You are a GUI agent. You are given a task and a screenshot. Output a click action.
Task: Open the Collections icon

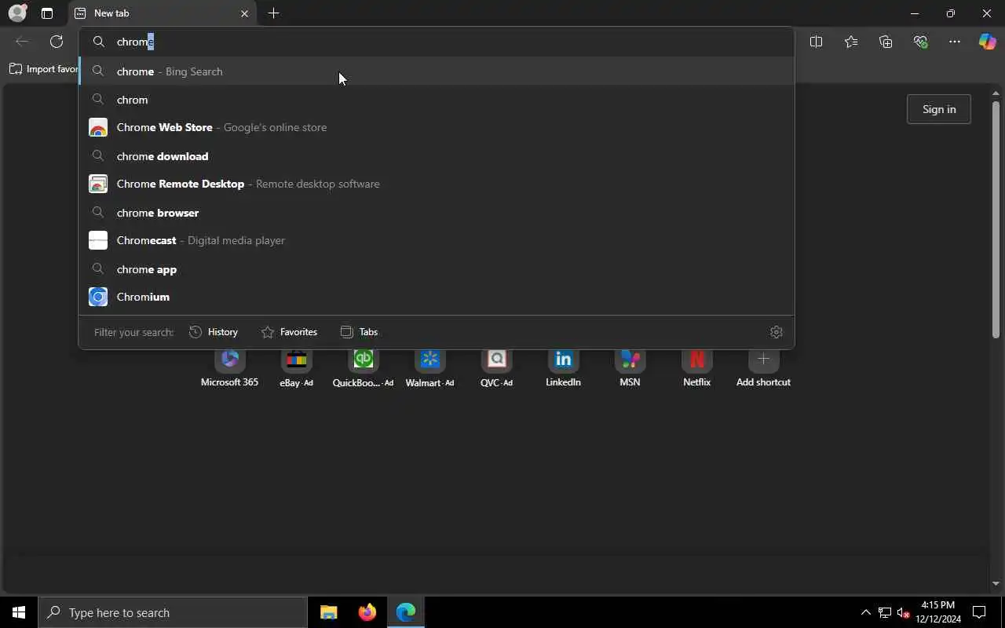point(886,42)
